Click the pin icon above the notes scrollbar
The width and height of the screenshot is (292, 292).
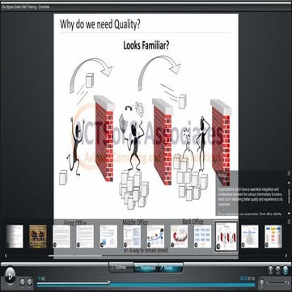[x=289, y=173]
